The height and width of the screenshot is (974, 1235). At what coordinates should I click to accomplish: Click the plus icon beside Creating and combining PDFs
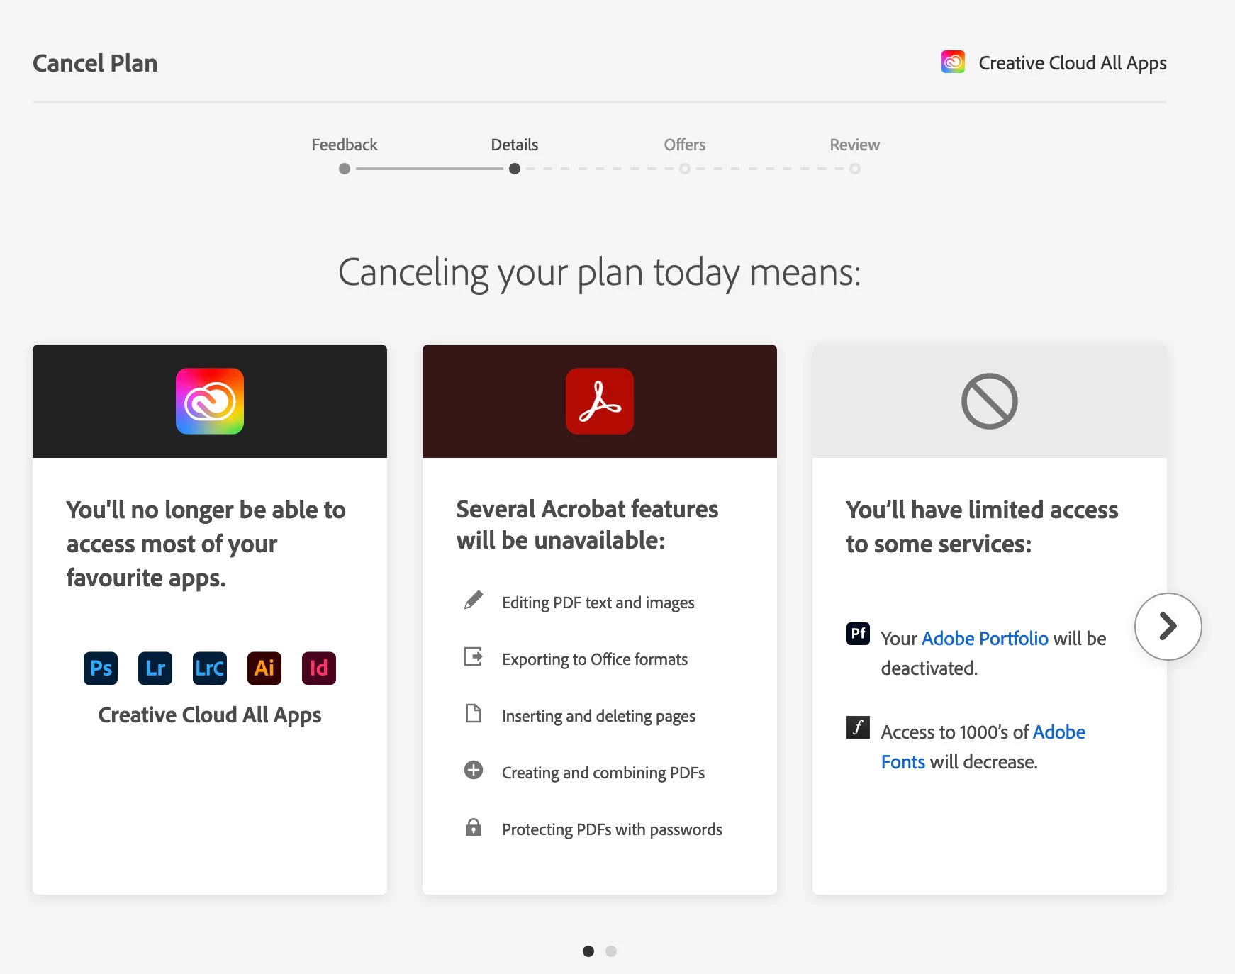click(x=474, y=770)
